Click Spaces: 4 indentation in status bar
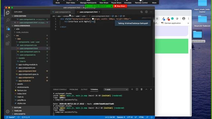The width and height of the screenshot is (212, 119). pyautogui.click(x=121, y=117)
